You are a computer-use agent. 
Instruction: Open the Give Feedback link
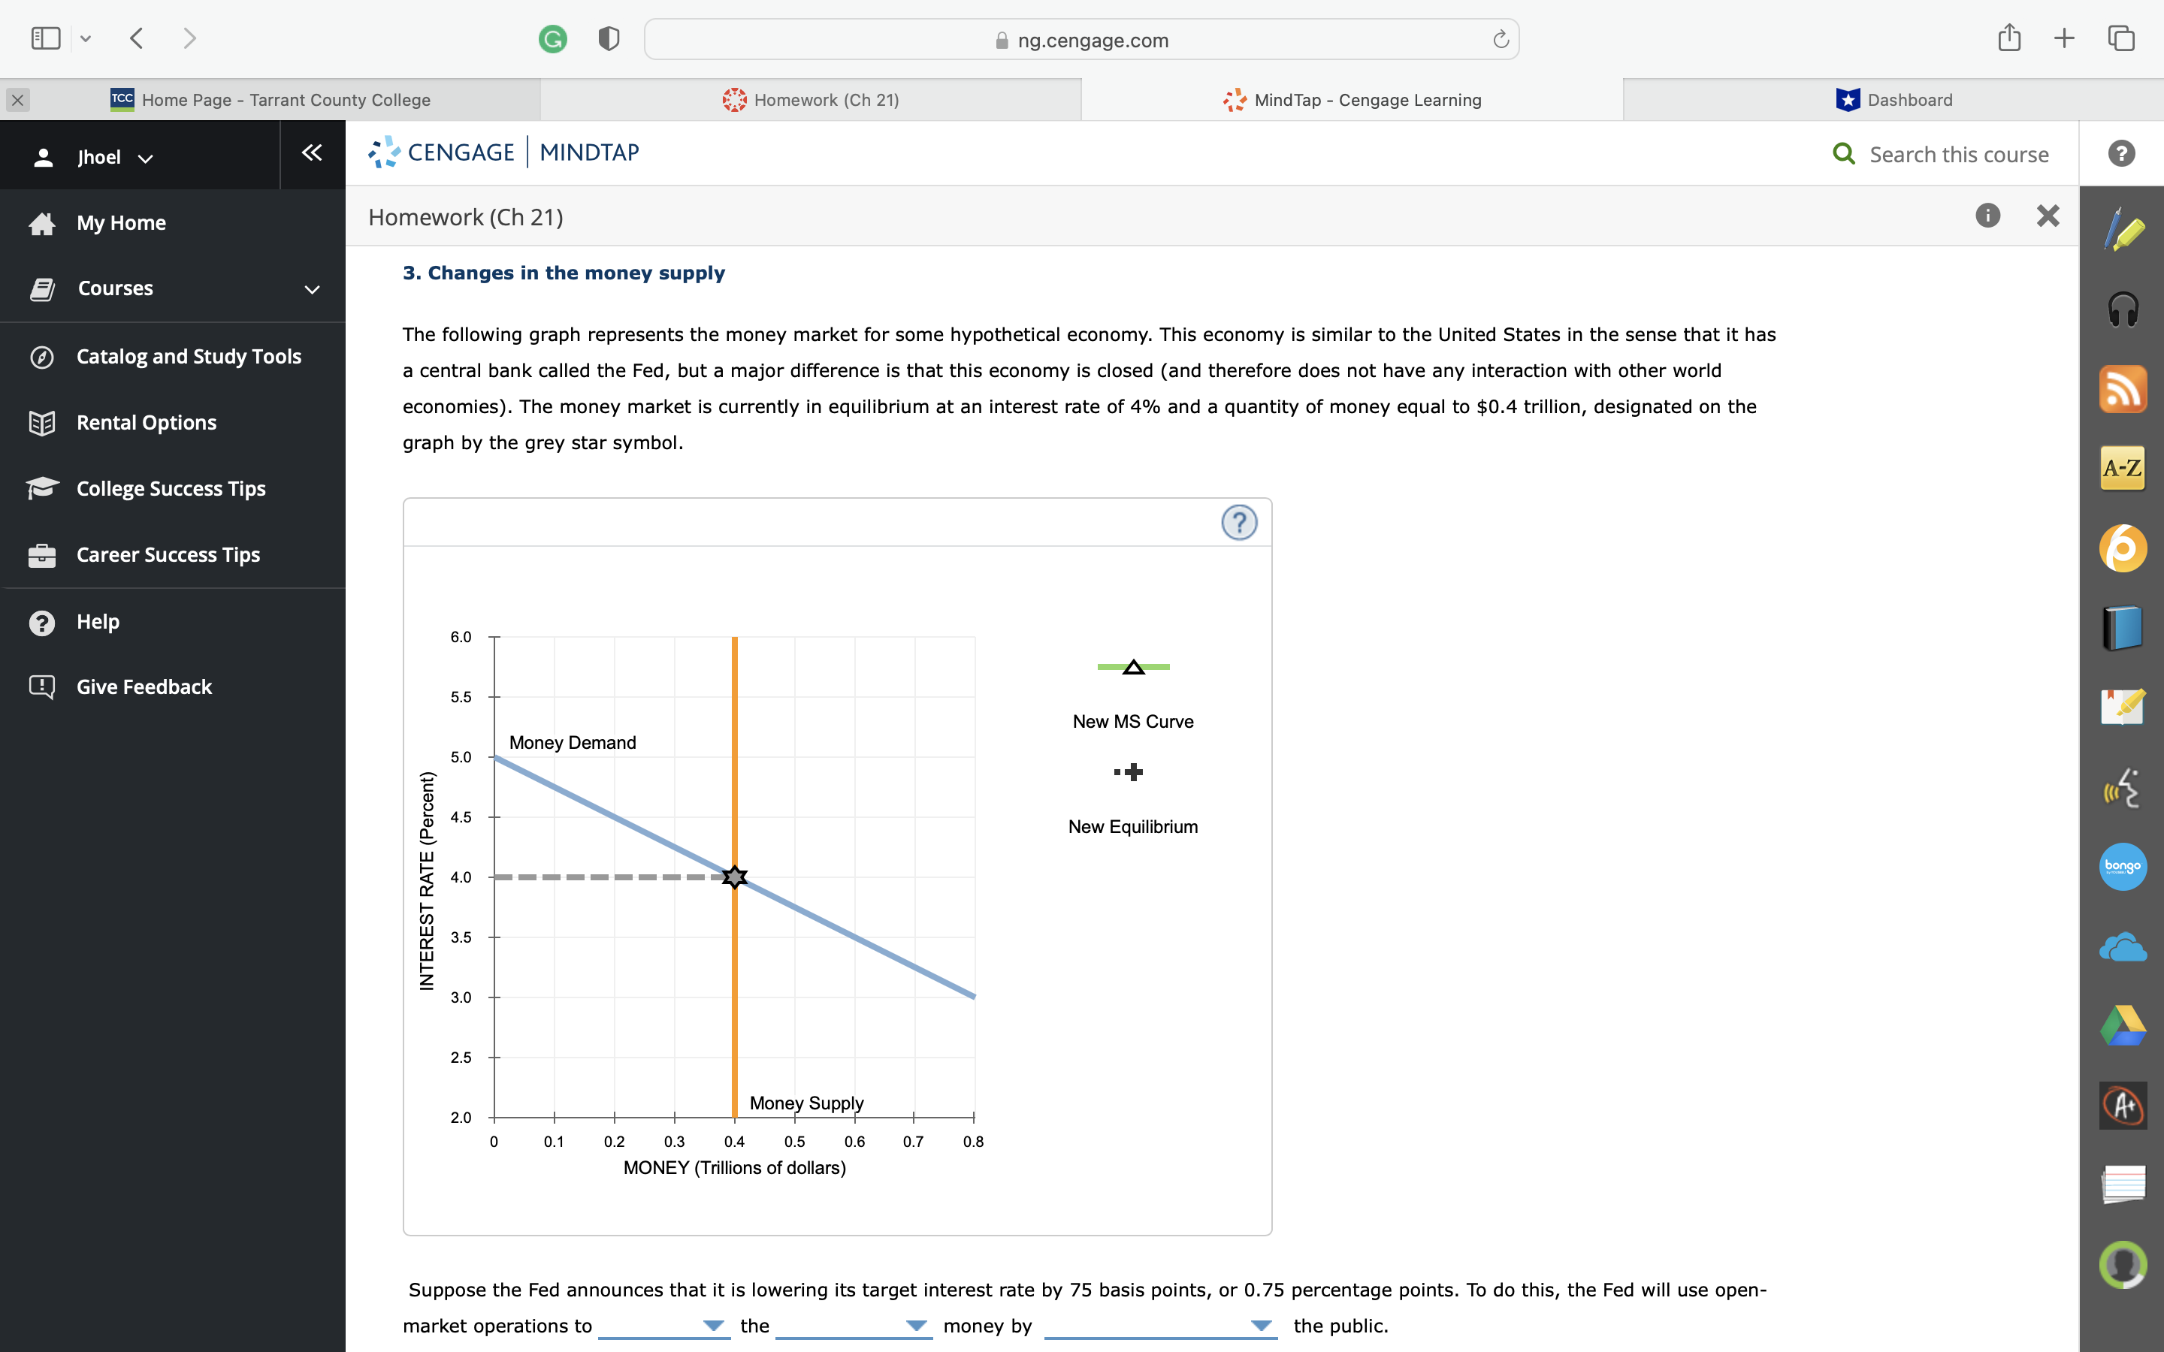(143, 687)
